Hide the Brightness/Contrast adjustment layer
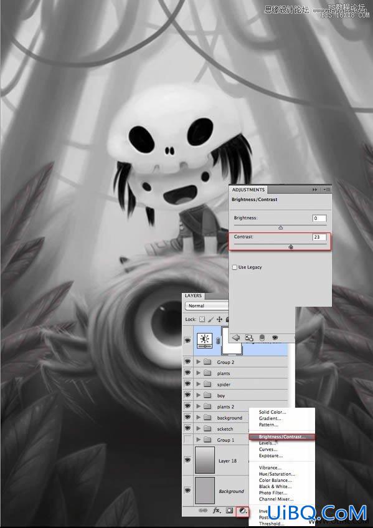Image resolution: width=373 pixels, height=528 pixels. point(187,340)
